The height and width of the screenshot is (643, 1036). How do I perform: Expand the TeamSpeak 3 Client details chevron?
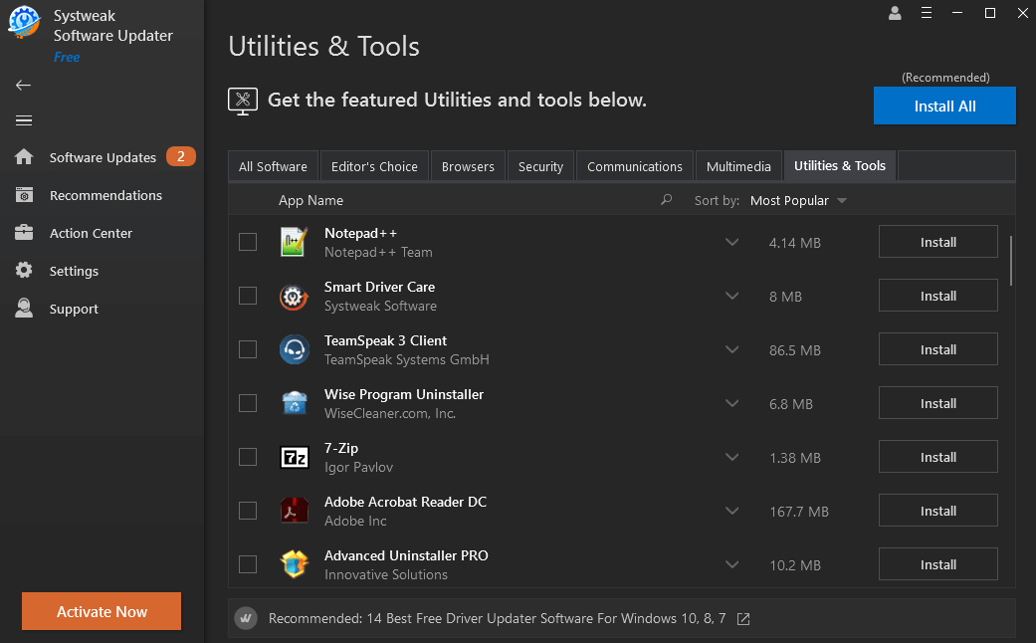(731, 349)
